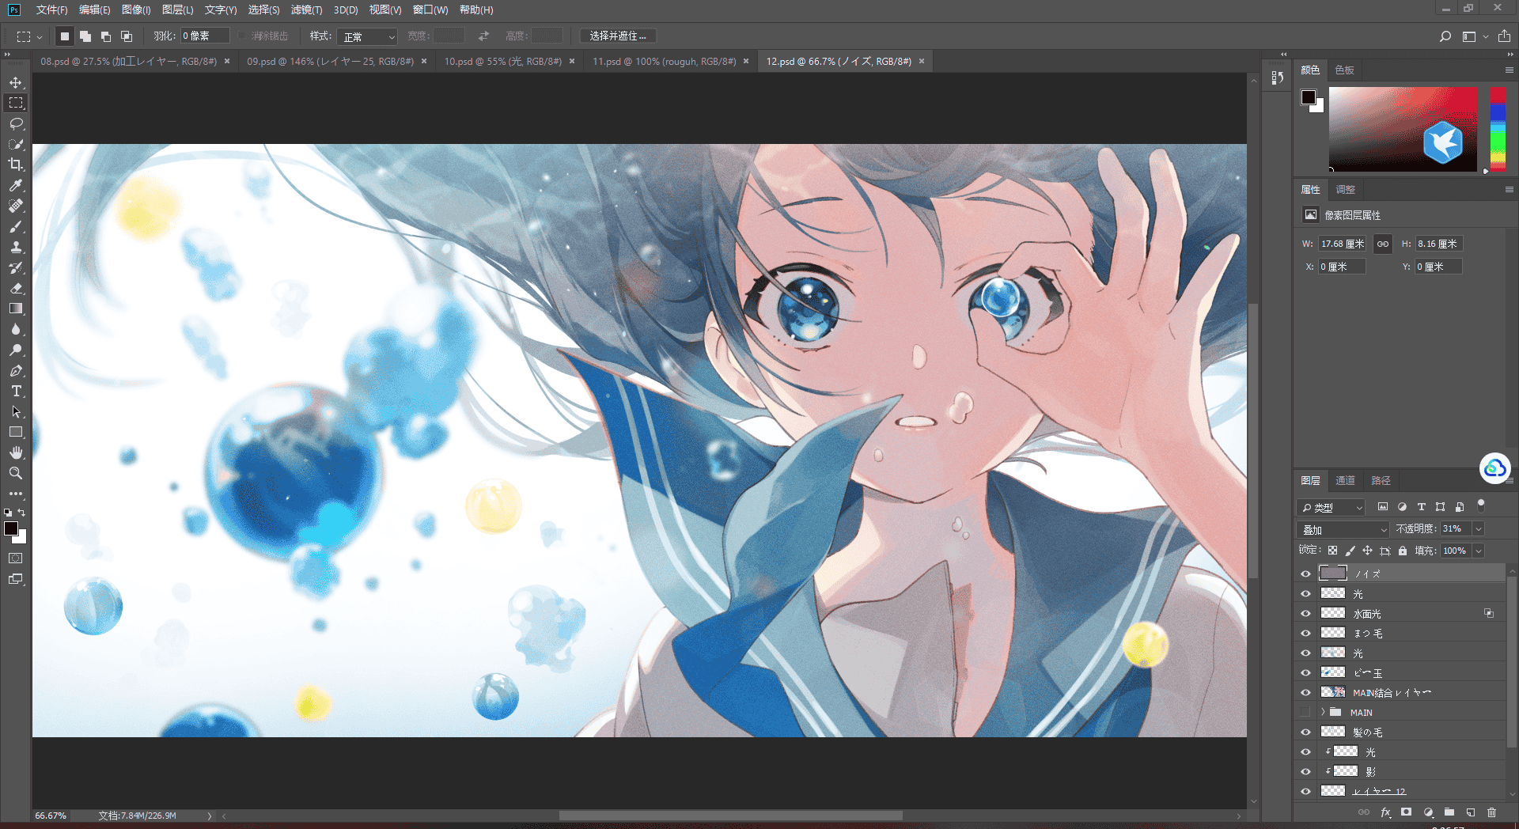Viewport: 1519px width, 829px height.
Task: Select the Eraser tool
Action: [16, 288]
